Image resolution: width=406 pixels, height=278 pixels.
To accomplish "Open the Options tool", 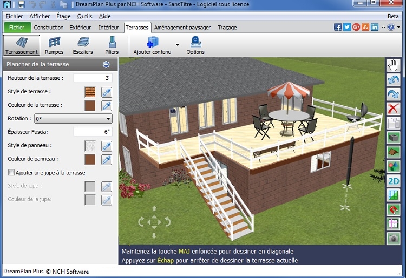I will point(195,45).
